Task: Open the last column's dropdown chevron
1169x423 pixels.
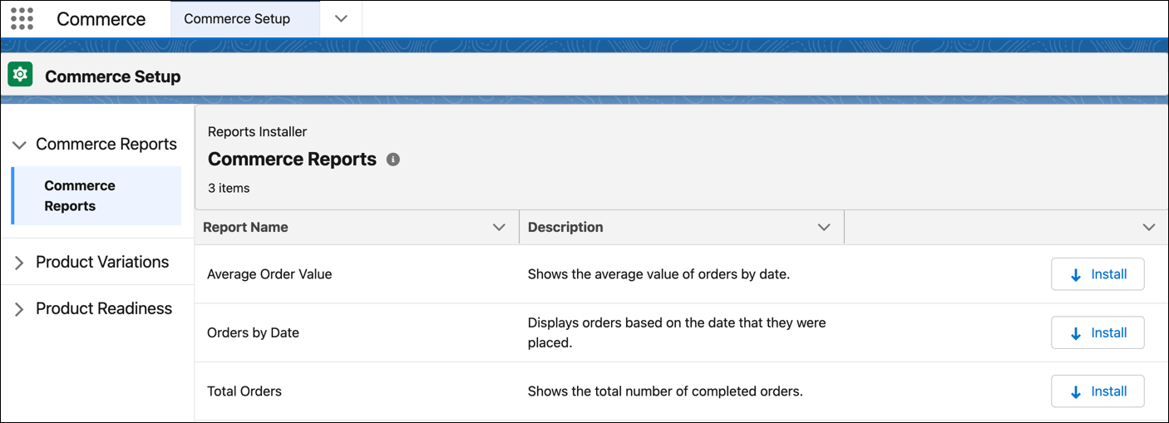Action: [1149, 227]
